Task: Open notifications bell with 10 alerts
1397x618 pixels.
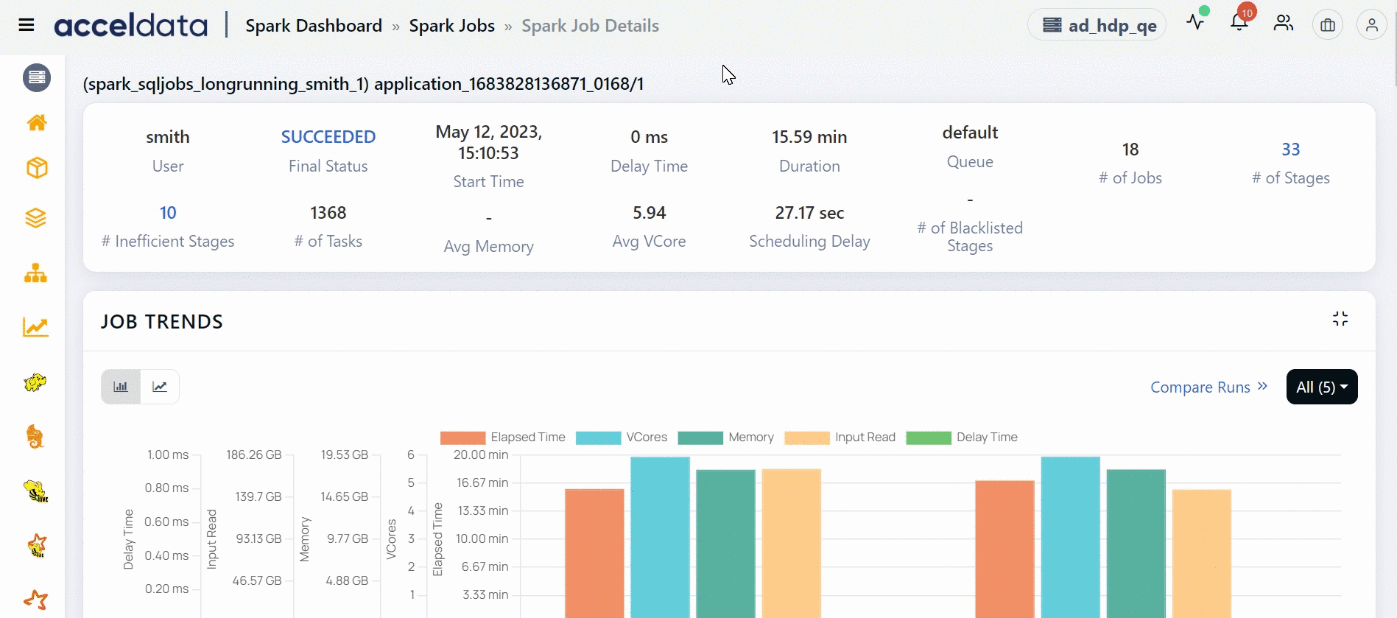Action: 1239,23
